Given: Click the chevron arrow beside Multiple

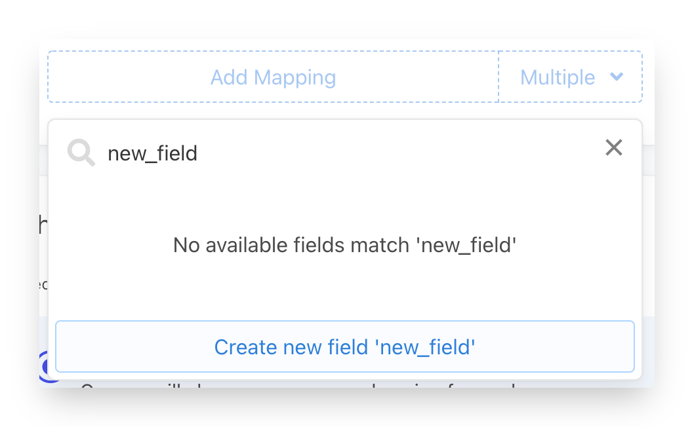Looking at the screenshot, I should [616, 77].
